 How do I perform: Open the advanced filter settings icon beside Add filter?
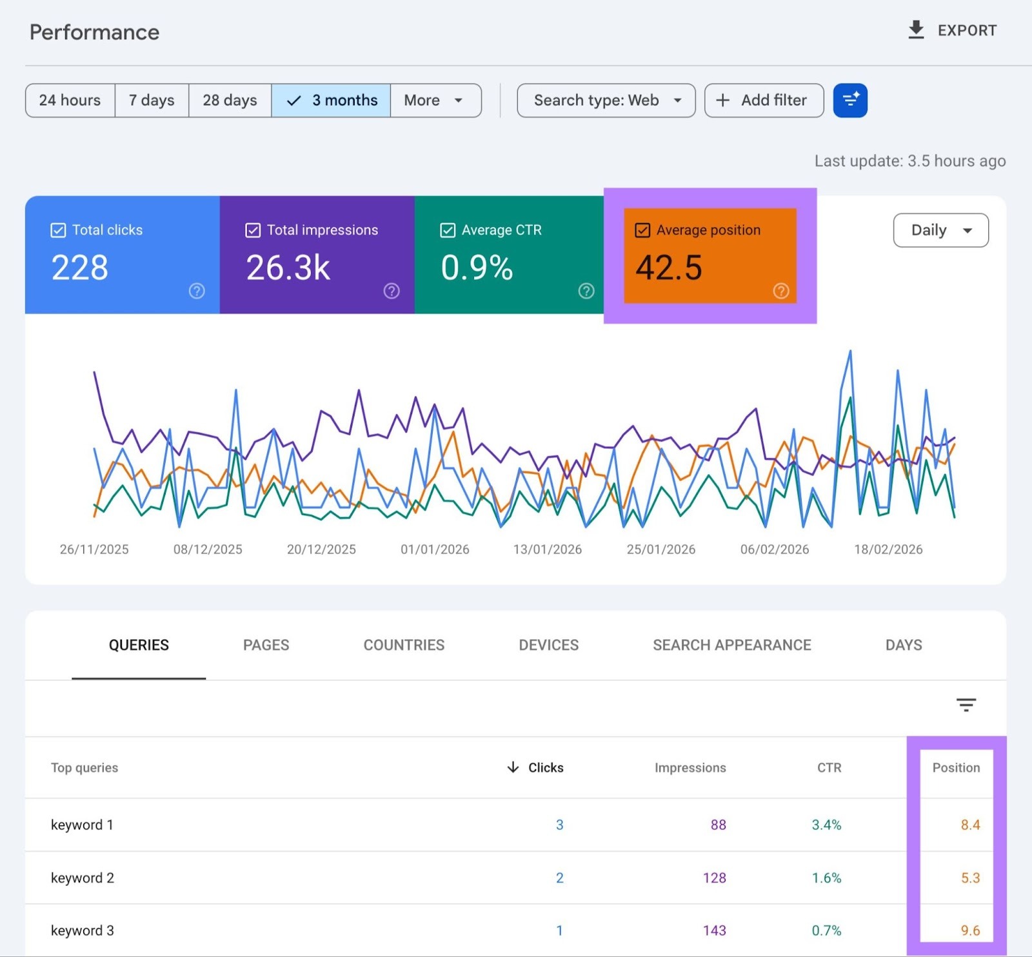click(x=849, y=100)
